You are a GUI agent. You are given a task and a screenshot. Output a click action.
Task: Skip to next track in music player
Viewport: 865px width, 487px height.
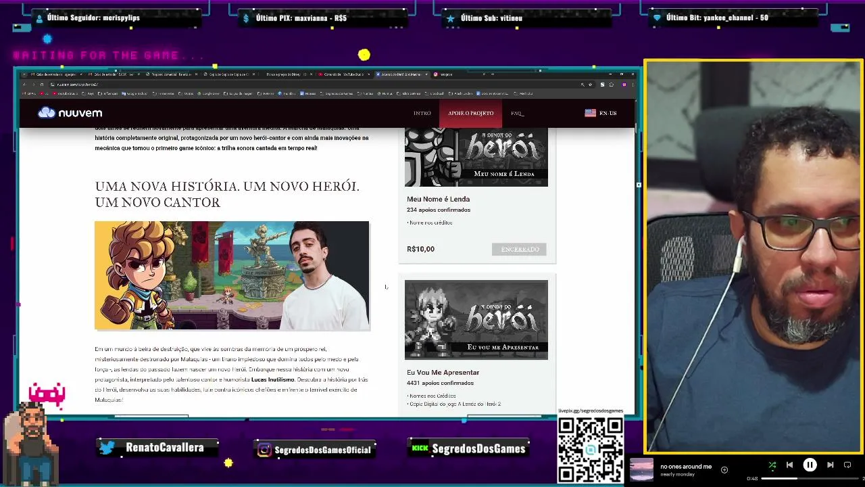point(830,465)
